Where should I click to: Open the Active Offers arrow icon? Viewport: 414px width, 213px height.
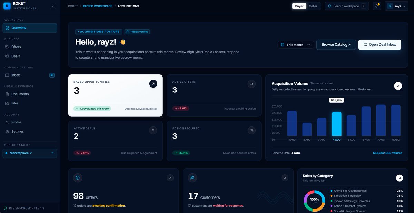[252, 84]
